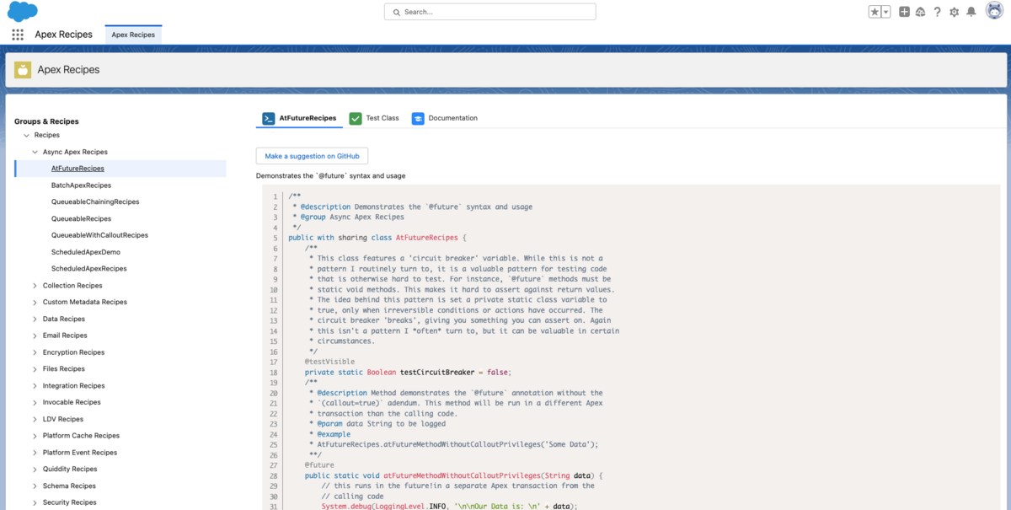Expand the LDV Recipes group
Screen dimensions: 1011x510
pos(35,419)
